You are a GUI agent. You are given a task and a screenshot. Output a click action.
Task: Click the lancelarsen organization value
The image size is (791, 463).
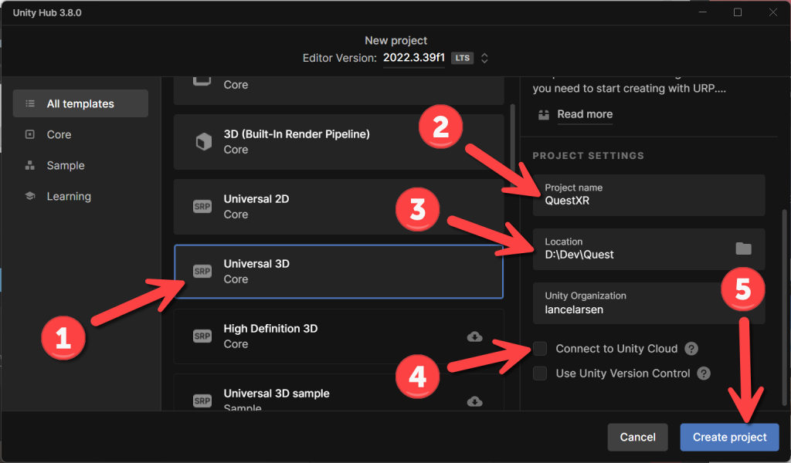tap(574, 309)
